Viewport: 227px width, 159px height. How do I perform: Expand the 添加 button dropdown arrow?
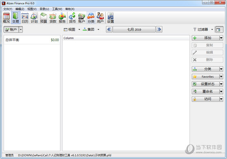click(221, 38)
